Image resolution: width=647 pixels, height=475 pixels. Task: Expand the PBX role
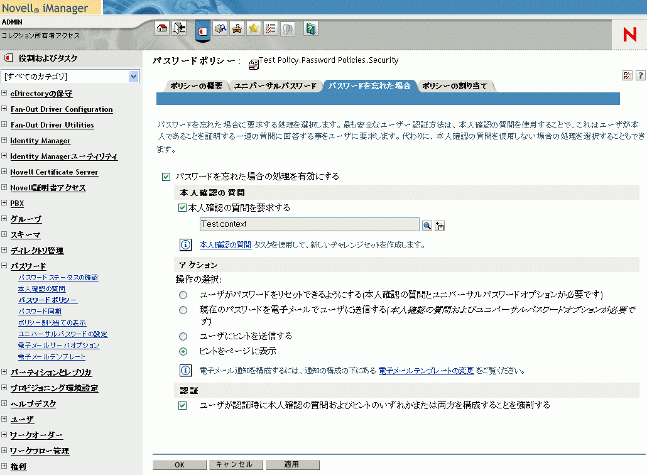tap(4, 202)
